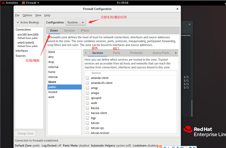The height and width of the screenshot is (148, 226).
Task: Select the internal zone
Action: tap(65, 77)
